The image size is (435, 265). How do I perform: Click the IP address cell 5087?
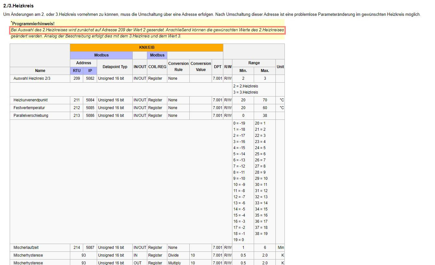pyautogui.click(x=90, y=248)
